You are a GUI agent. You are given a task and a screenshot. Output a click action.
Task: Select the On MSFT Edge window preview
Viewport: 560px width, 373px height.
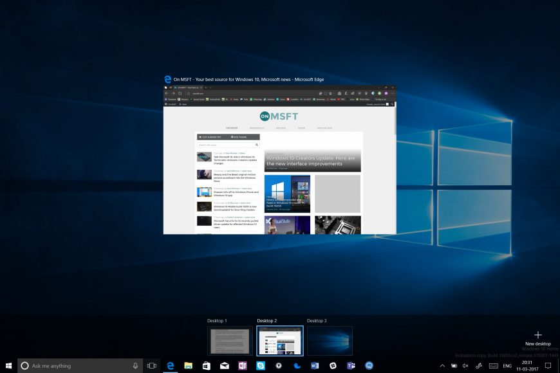click(280, 159)
